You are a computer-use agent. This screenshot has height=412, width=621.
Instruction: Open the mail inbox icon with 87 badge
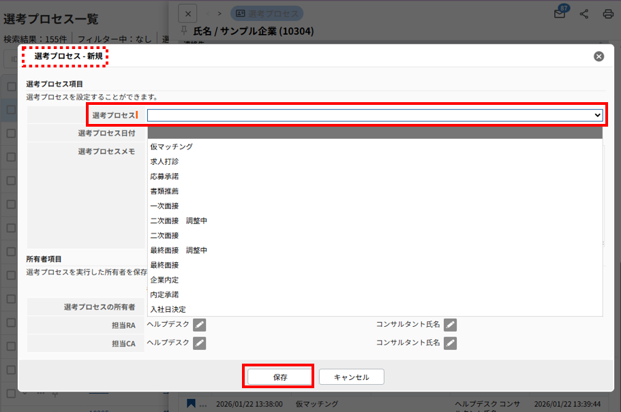tap(560, 14)
